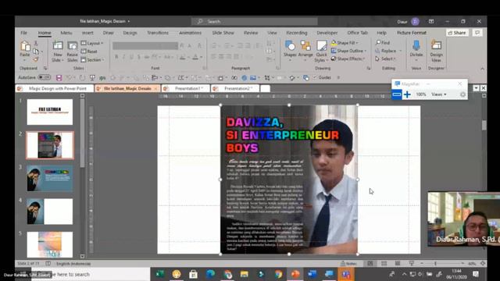Viewport: 500px width, 281px height.
Task: Collapse the ribbon with the chevron
Action: [x=482, y=69]
